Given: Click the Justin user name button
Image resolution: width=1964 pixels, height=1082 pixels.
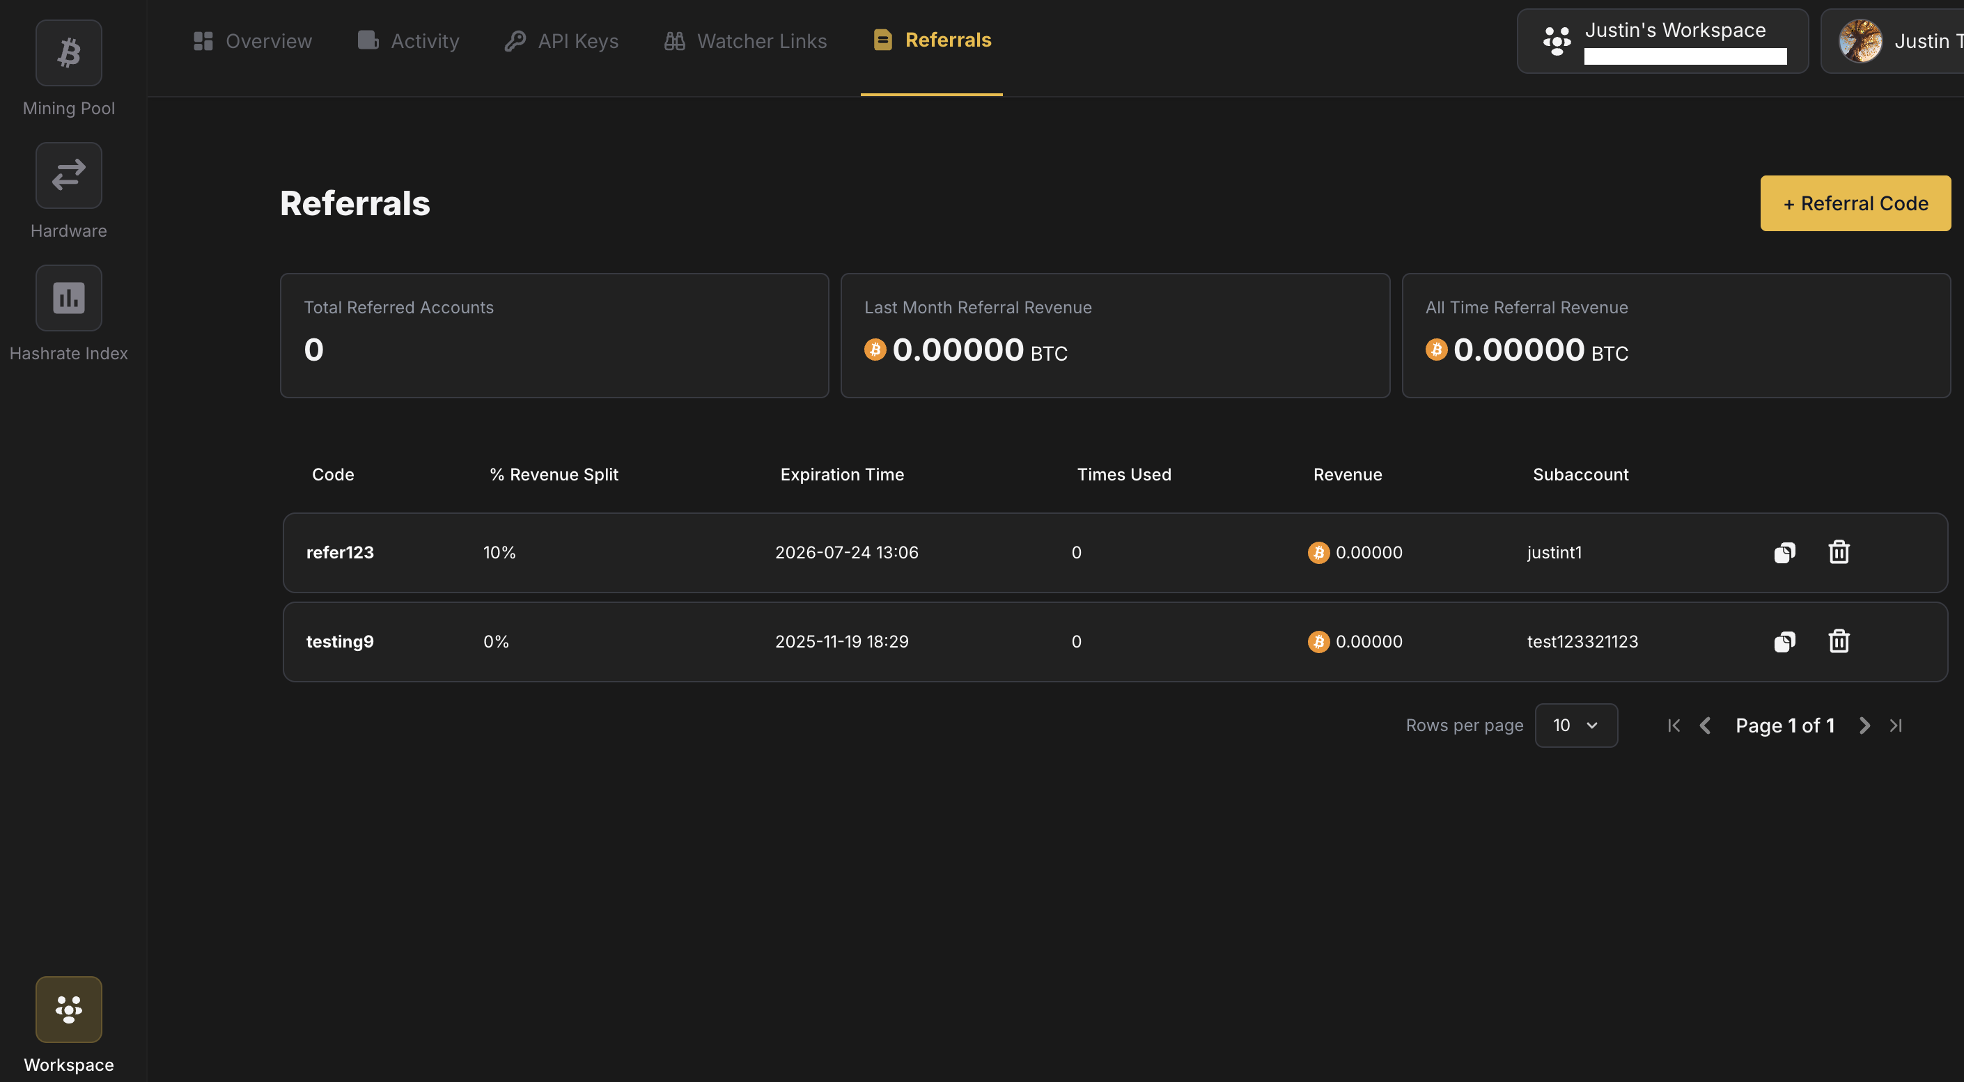Looking at the screenshot, I should pos(1893,41).
